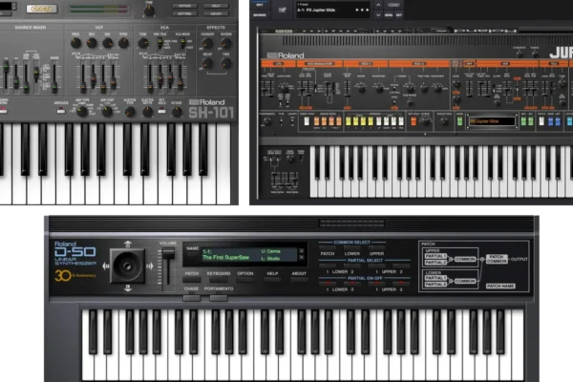Click Upper PARTIAL 1 block in D-50 patch diagram
The width and height of the screenshot is (573, 382).
pyautogui.click(x=435, y=256)
